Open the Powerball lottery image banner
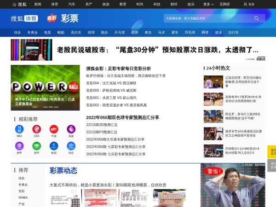 pyautogui.click(x=45, y=87)
